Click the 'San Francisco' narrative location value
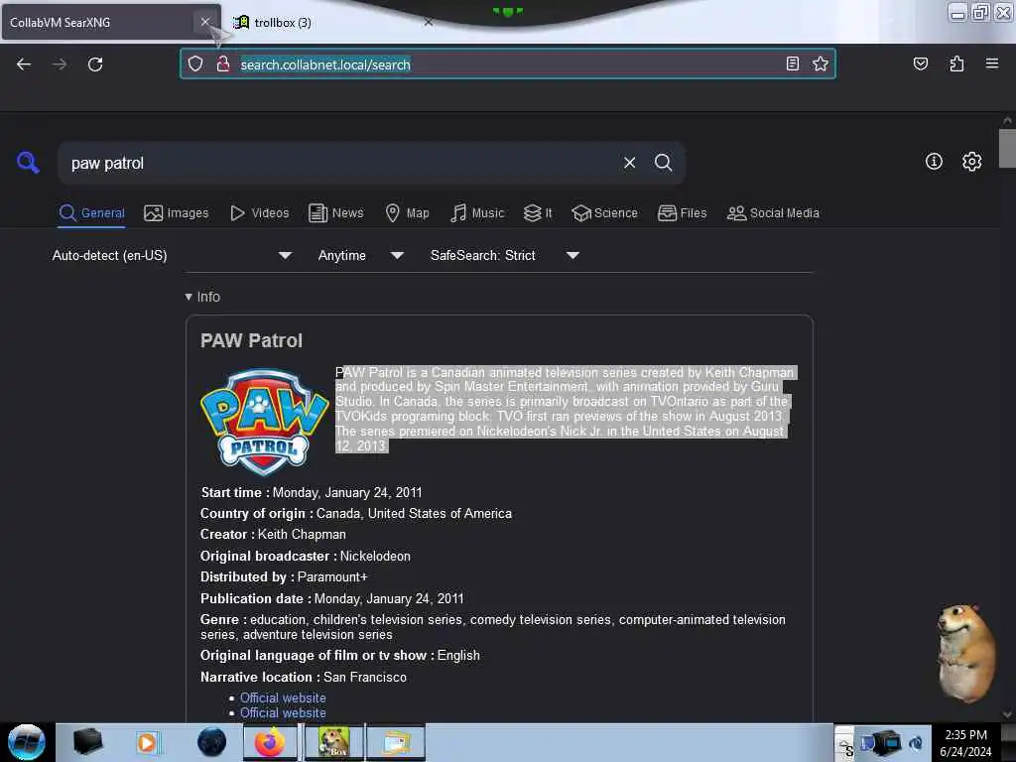 [x=365, y=677]
